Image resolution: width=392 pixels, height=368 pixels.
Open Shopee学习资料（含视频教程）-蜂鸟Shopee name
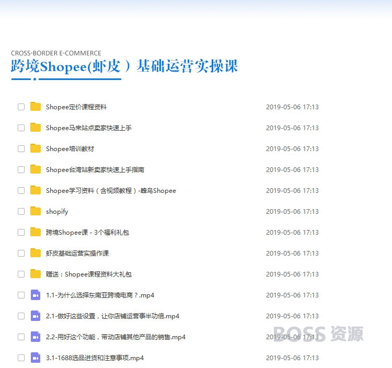tap(111, 191)
